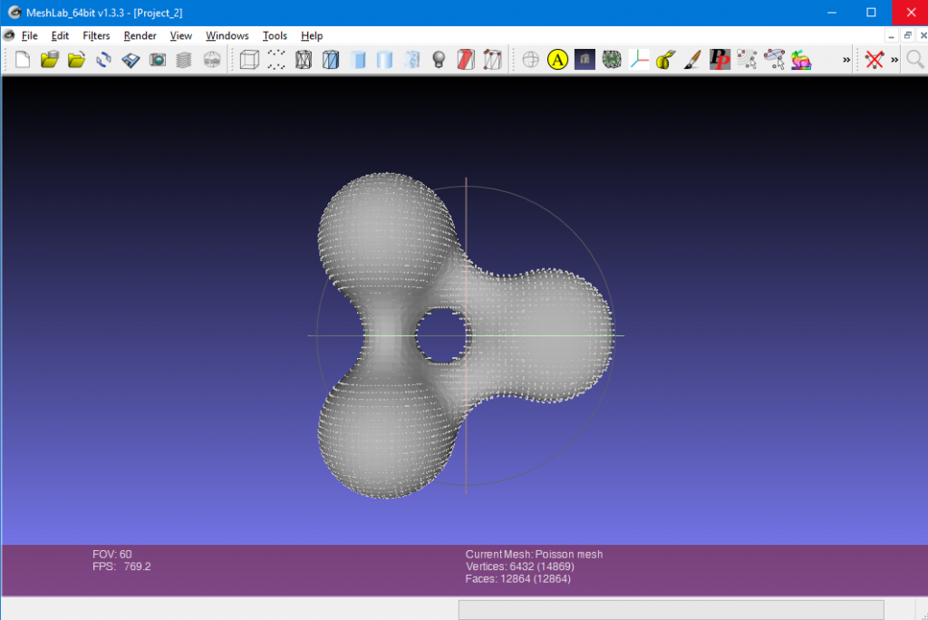Expand the hidden toolbar buttons with the chevron
The image size is (928, 620).
845,59
